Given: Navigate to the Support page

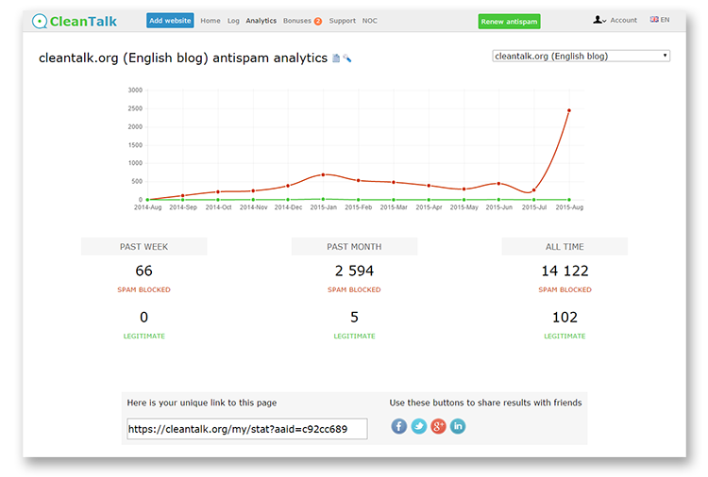Looking at the screenshot, I should pos(343,20).
